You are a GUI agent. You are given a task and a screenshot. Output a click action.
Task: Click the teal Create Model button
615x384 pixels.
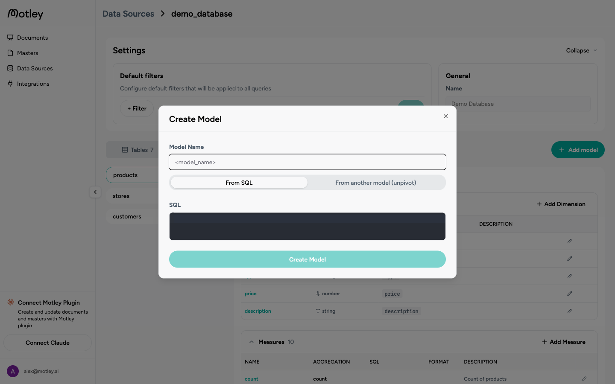click(x=307, y=259)
